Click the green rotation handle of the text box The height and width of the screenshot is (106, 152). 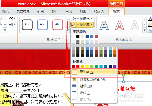click(123, 75)
